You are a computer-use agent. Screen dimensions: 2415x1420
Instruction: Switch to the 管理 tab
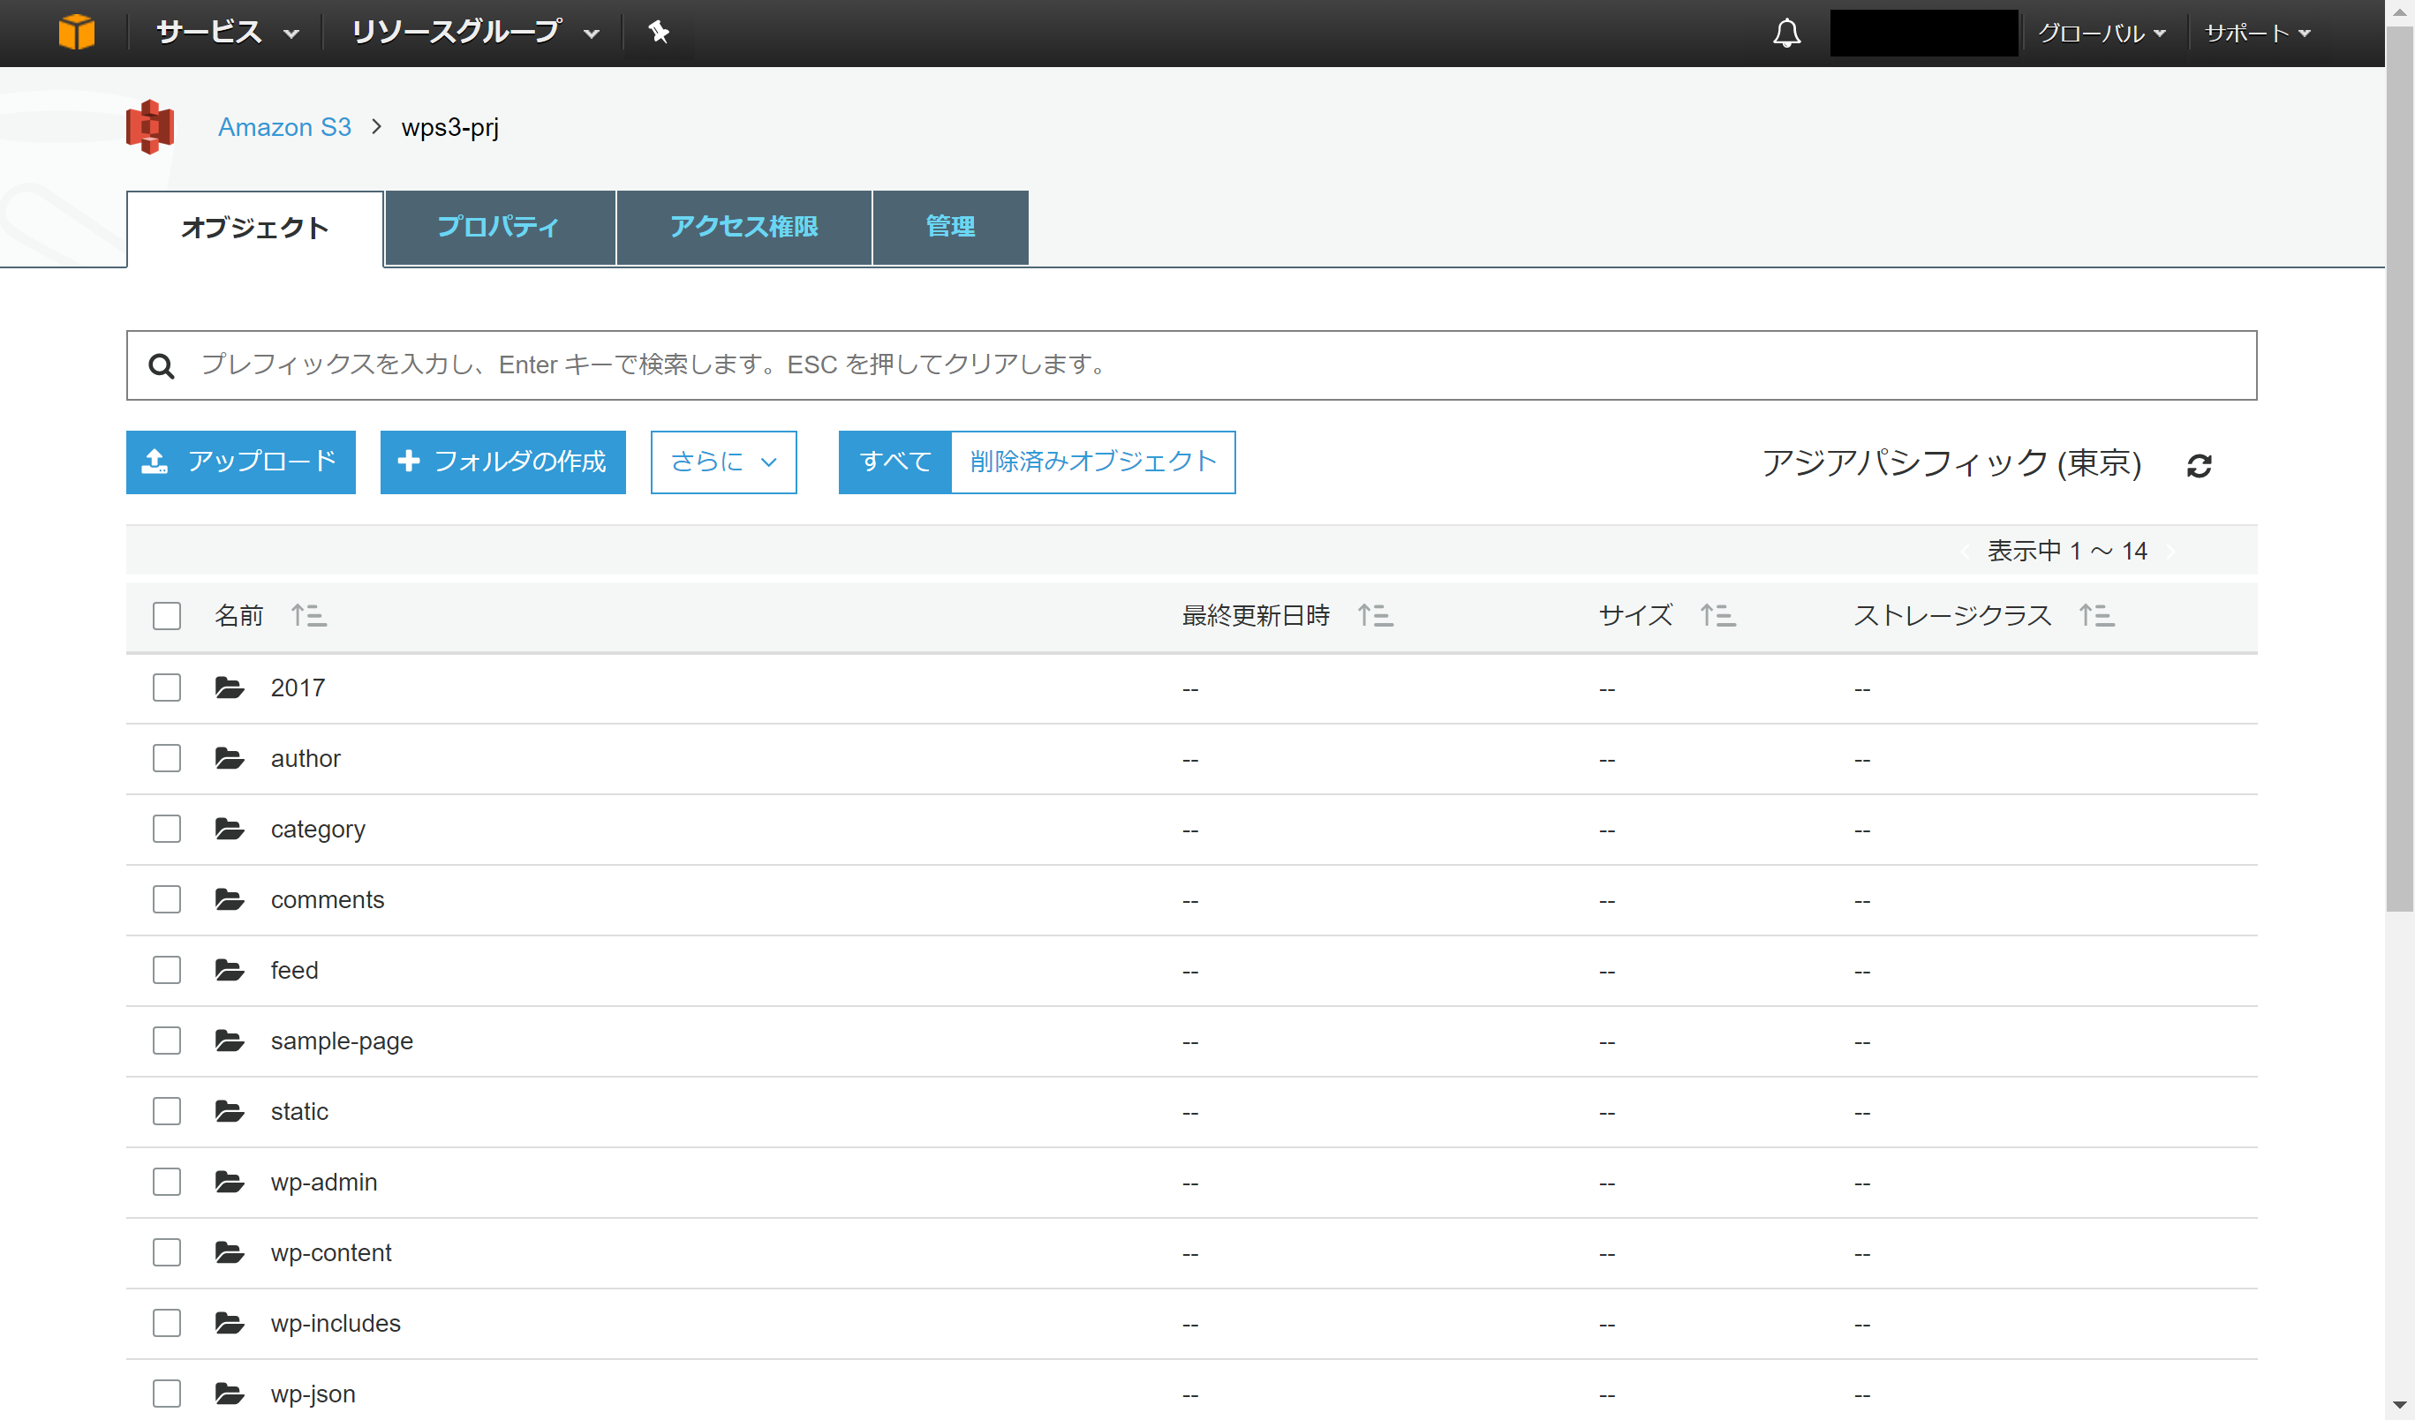(x=951, y=227)
